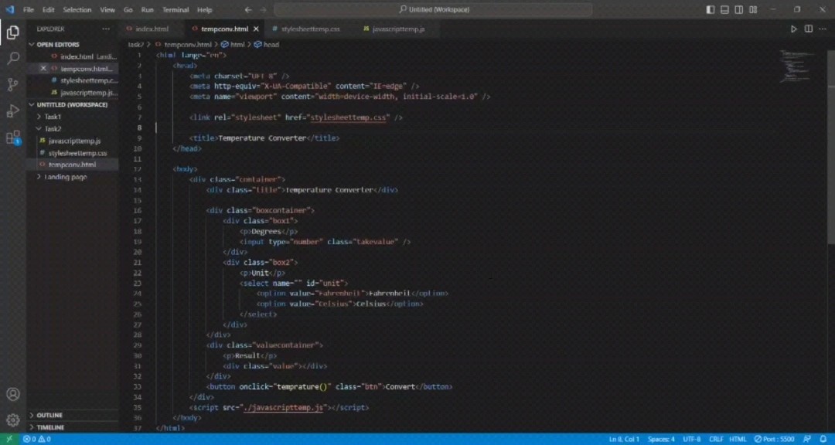Click the notifications bell in status bar
The width and height of the screenshot is (835, 445).
(x=823, y=439)
